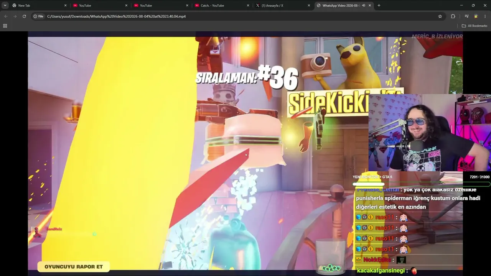Open a new tab with the plus button
The image size is (491, 276).
(x=379, y=5)
